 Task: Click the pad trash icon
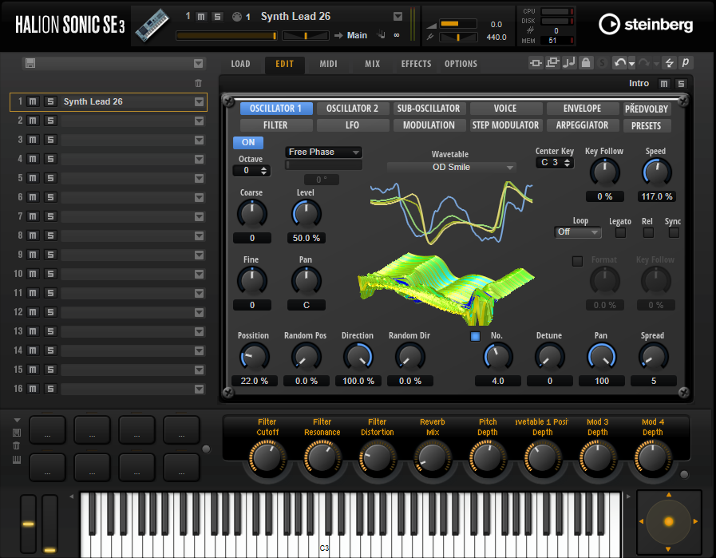click(17, 445)
